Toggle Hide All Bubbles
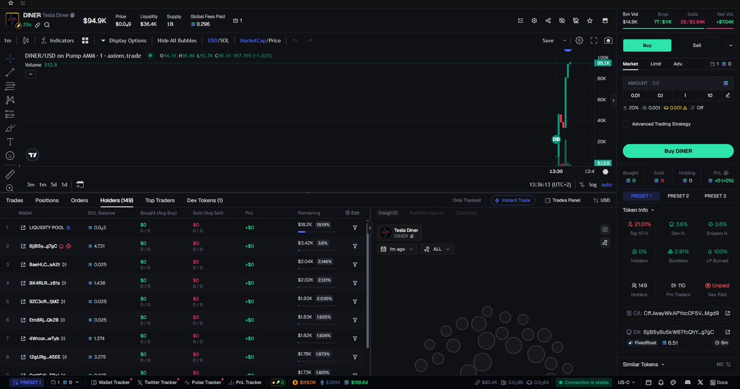The image size is (740, 389). (178, 41)
